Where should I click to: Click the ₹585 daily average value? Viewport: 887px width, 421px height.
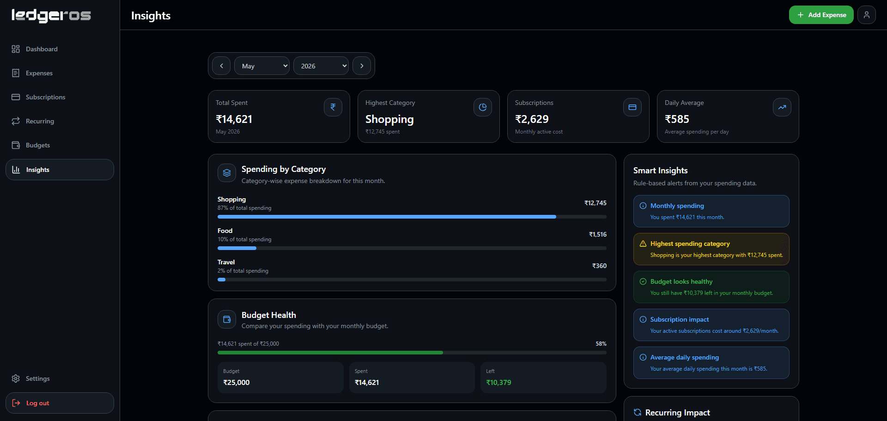(677, 119)
